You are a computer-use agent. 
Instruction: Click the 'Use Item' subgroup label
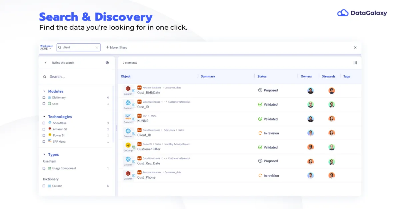point(50,161)
